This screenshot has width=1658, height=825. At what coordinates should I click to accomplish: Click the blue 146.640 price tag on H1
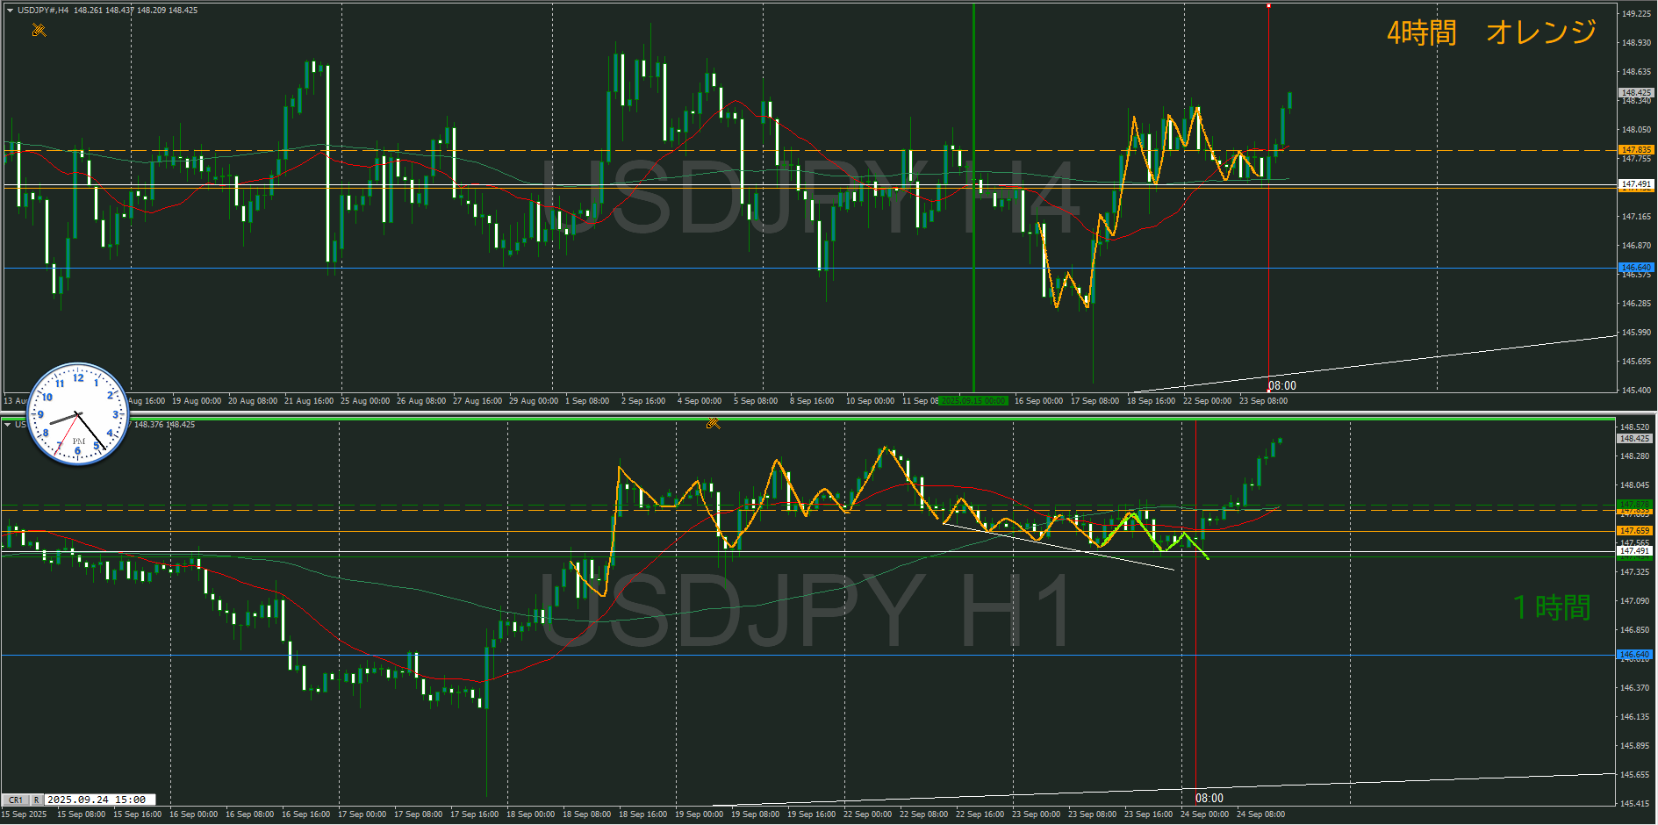click(x=1635, y=655)
